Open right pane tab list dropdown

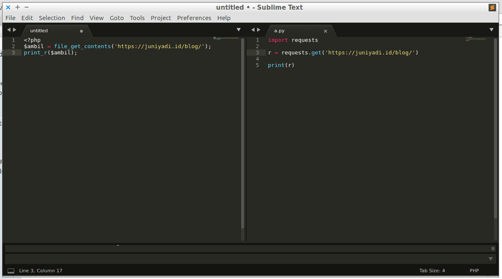pyautogui.click(x=491, y=30)
